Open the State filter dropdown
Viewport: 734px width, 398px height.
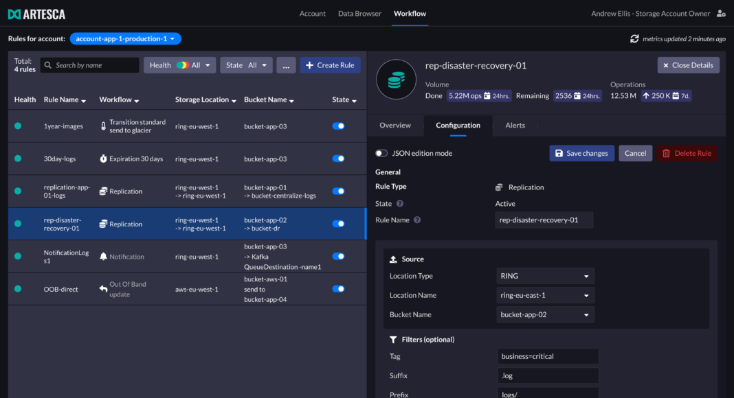tap(246, 65)
